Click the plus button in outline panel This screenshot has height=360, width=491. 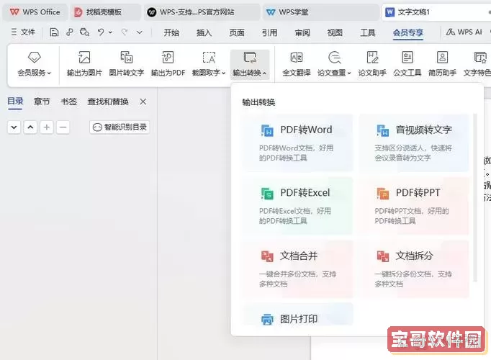click(47, 127)
